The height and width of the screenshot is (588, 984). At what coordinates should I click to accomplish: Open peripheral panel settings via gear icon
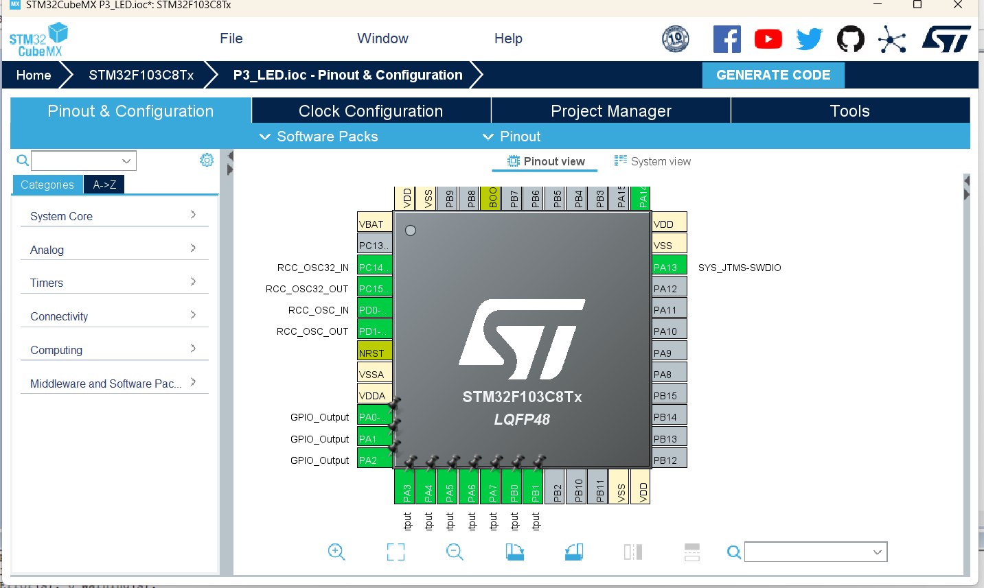click(206, 160)
